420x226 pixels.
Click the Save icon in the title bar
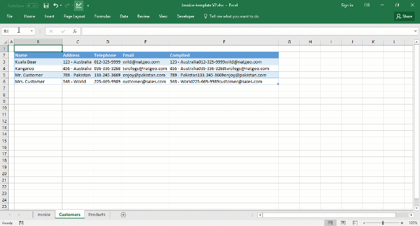pos(46,5)
